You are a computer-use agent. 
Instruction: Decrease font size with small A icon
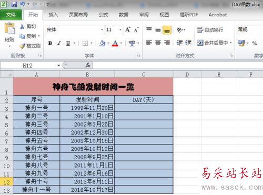click(136, 29)
